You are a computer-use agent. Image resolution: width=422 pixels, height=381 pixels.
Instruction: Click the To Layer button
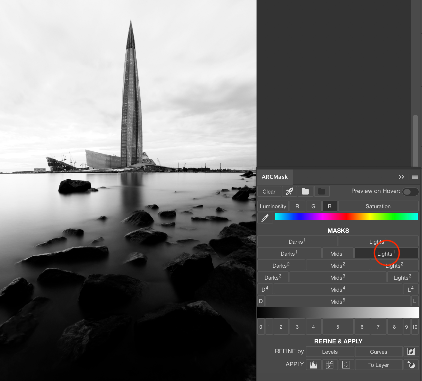[378, 365]
